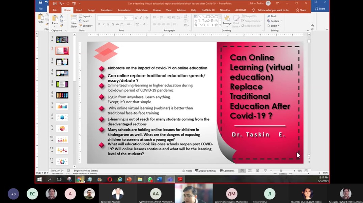The width and height of the screenshot is (363, 203).
Task: Open the Notes pane from status bar
Action: [187, 171]
